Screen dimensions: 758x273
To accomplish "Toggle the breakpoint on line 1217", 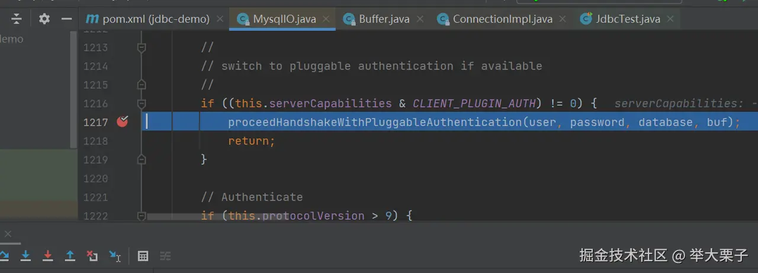I will (123, 122).
